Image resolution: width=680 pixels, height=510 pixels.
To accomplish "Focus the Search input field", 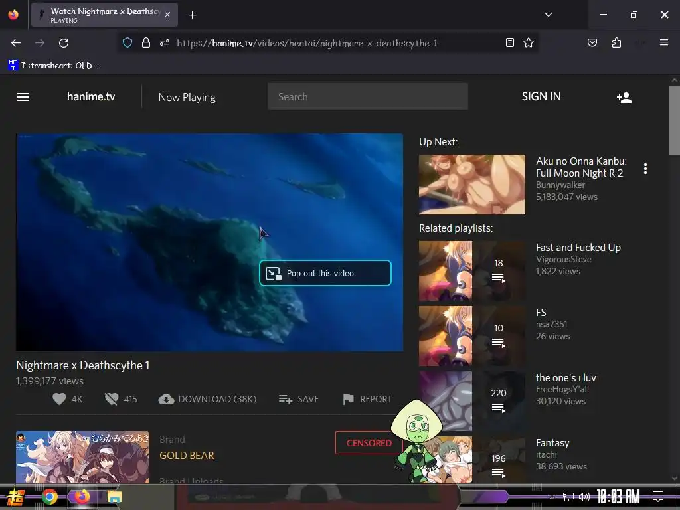I will tap(368, 96).
